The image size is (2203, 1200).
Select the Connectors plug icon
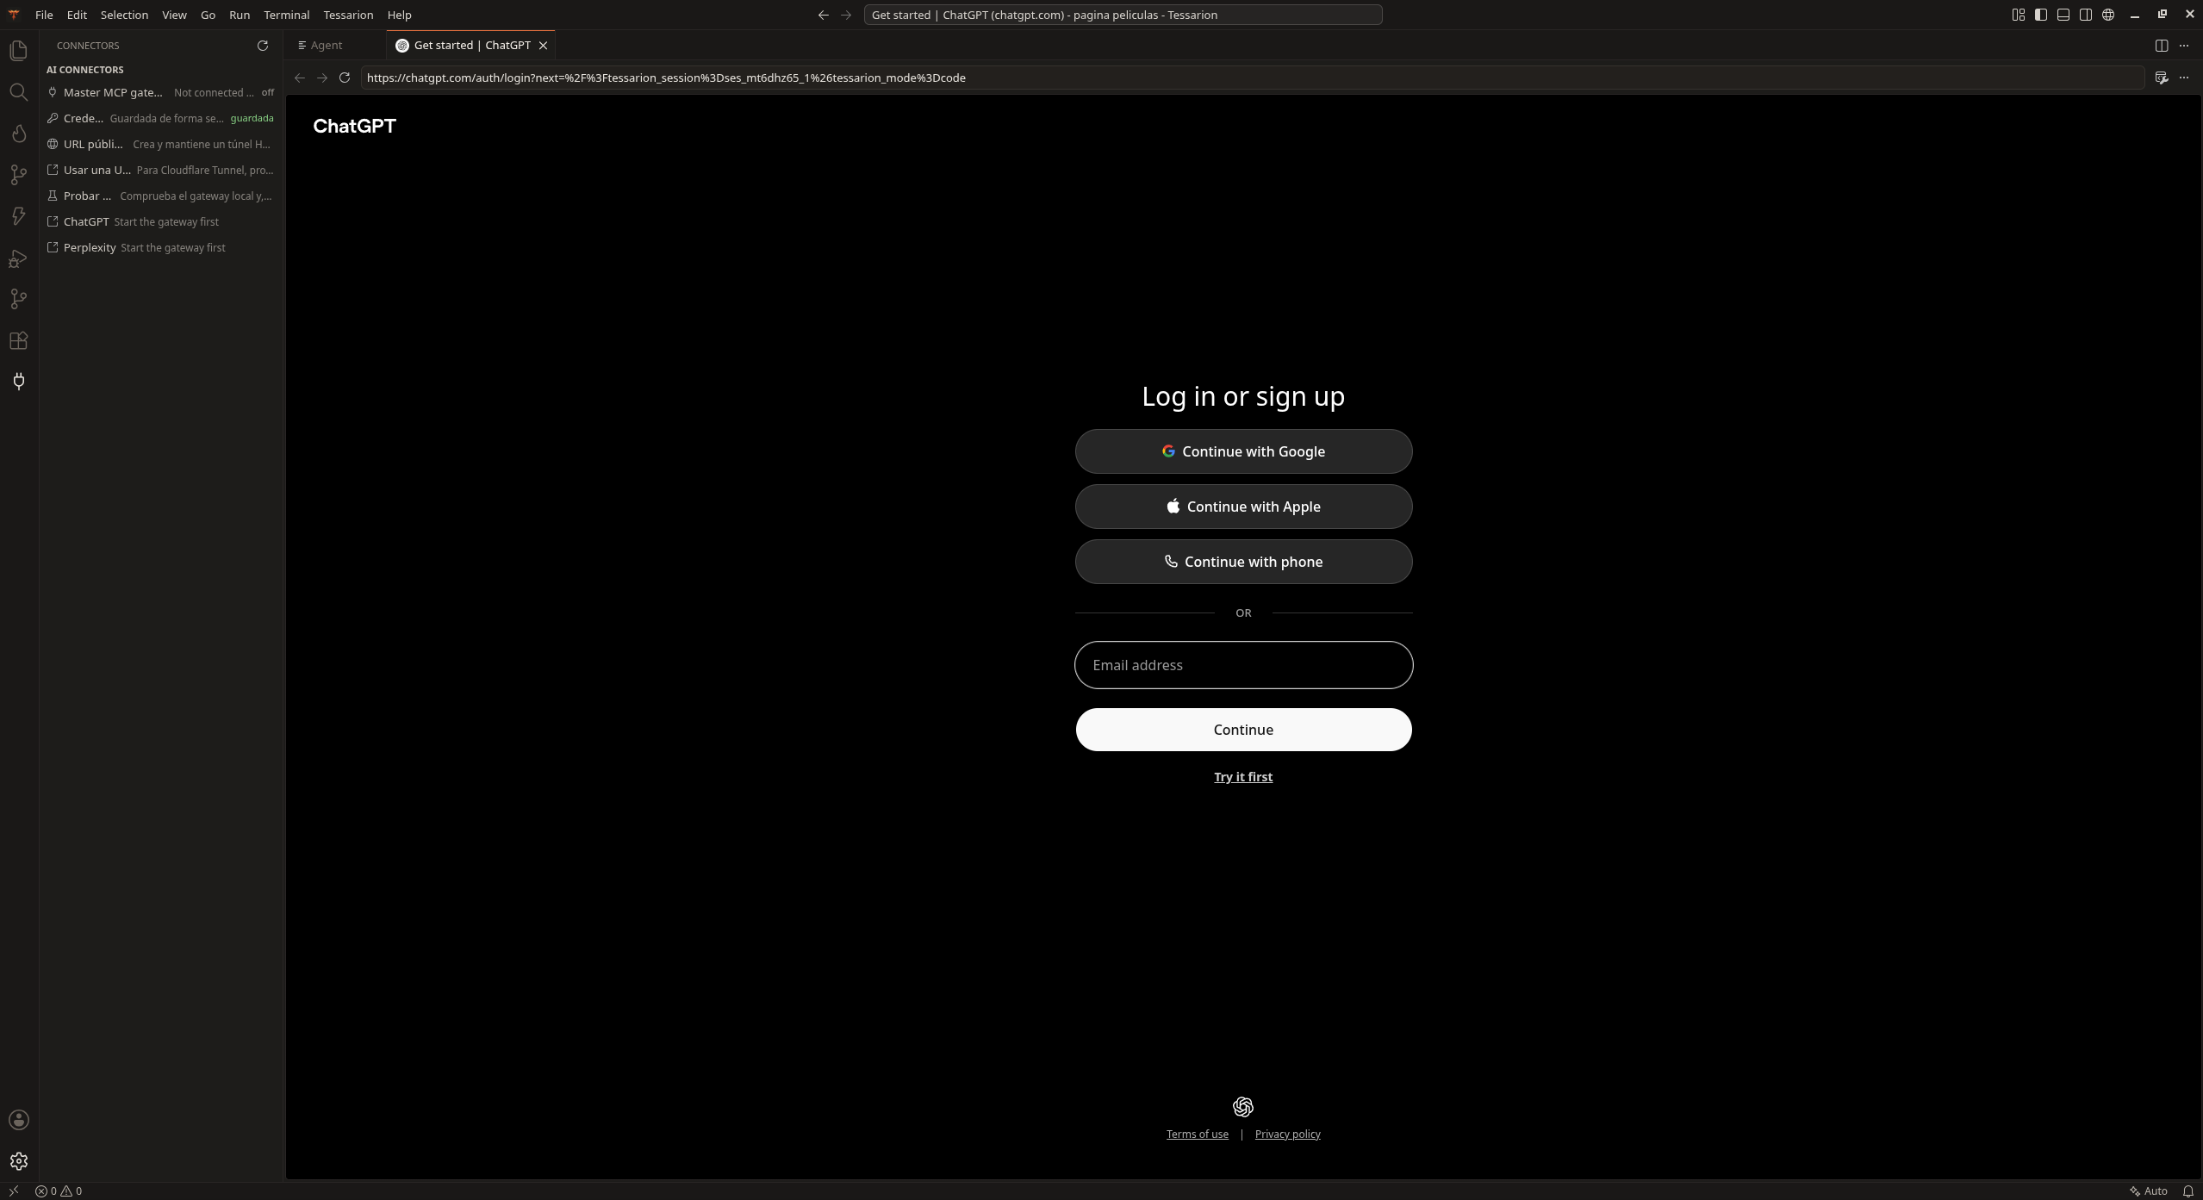[18, 382]
